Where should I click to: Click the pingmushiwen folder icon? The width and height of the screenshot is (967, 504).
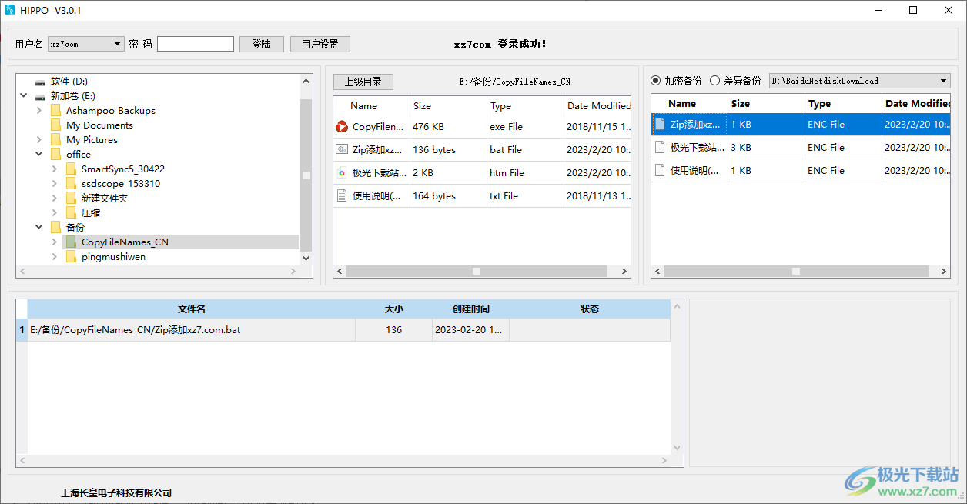pos(71,257)
